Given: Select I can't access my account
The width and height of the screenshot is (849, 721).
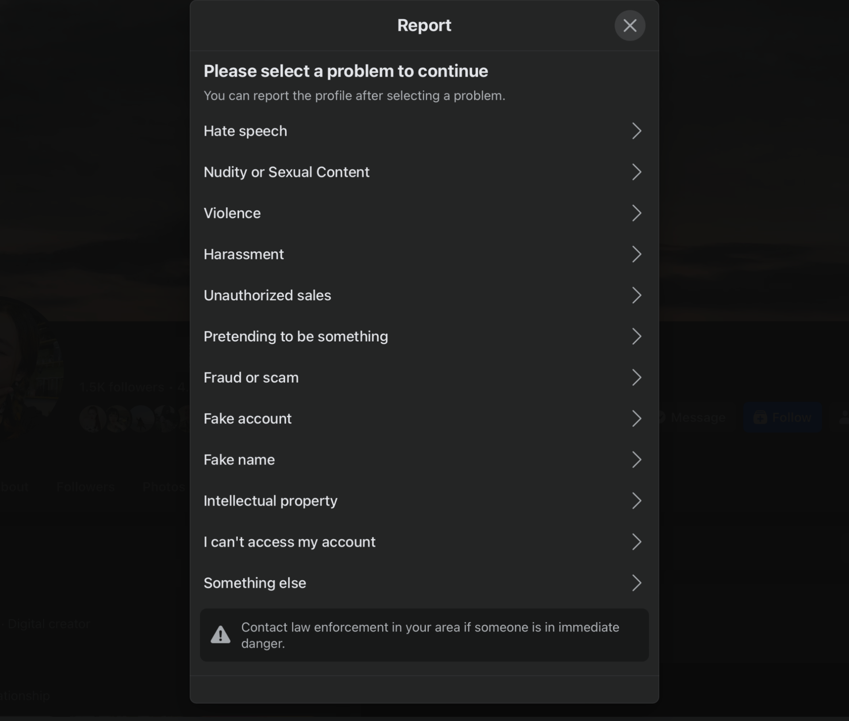Looking at the screenshot, I should [x=289, y=542].
